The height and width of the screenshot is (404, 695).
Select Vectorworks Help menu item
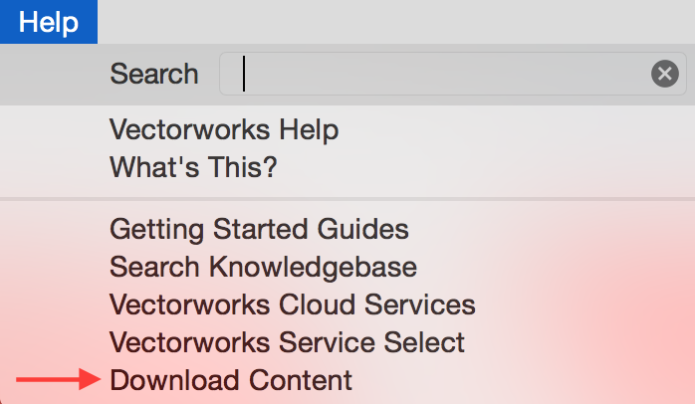point(224,130)
